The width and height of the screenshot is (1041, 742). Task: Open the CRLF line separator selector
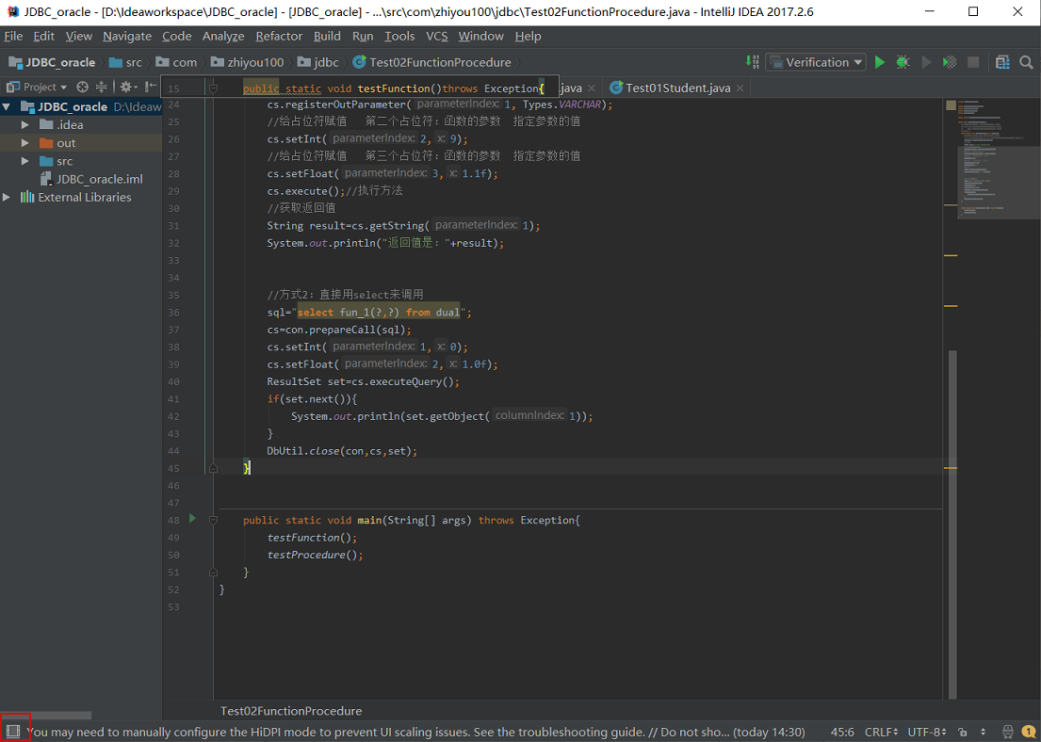pos(881,732)
